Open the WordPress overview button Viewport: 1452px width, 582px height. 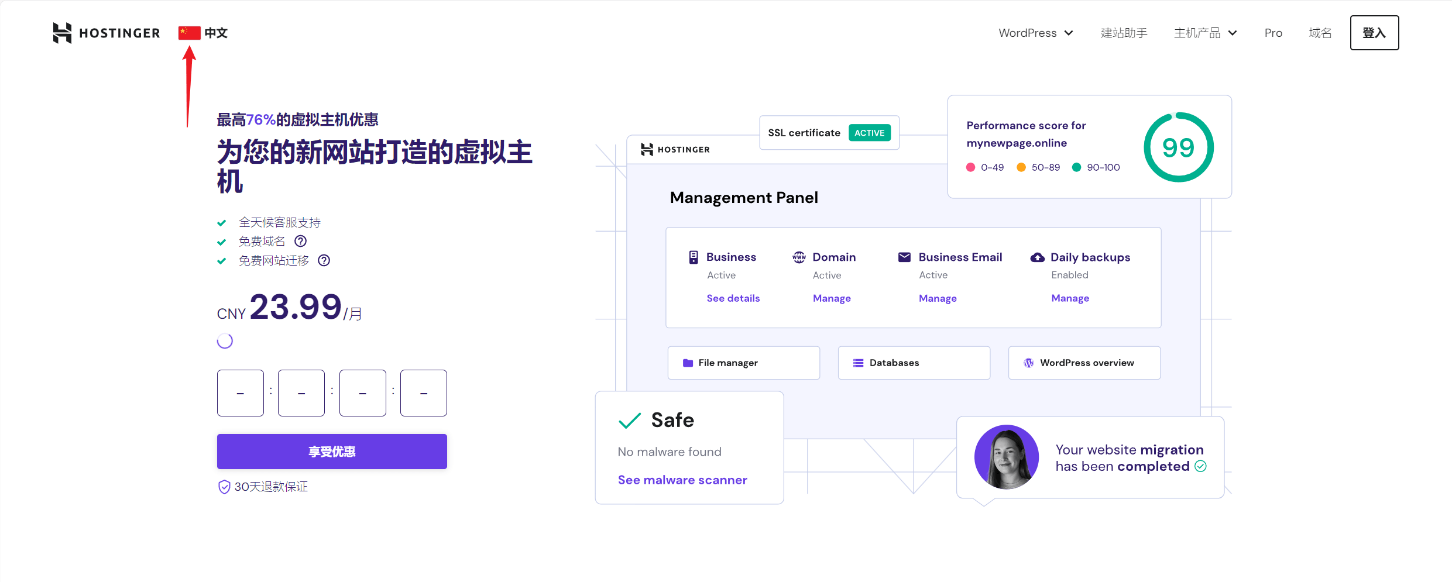pos(1084,363)
